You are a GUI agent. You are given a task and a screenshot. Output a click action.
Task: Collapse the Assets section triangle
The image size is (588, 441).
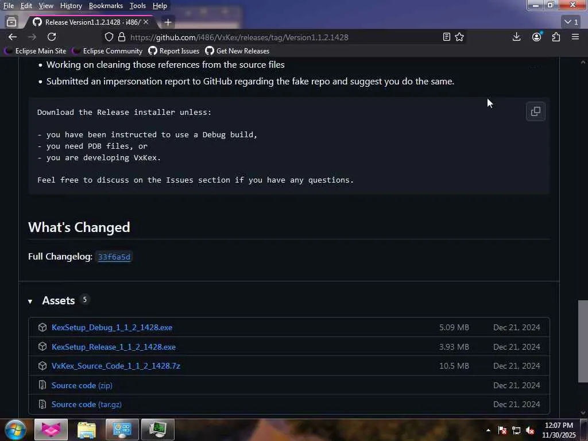(x=30, y=301)
